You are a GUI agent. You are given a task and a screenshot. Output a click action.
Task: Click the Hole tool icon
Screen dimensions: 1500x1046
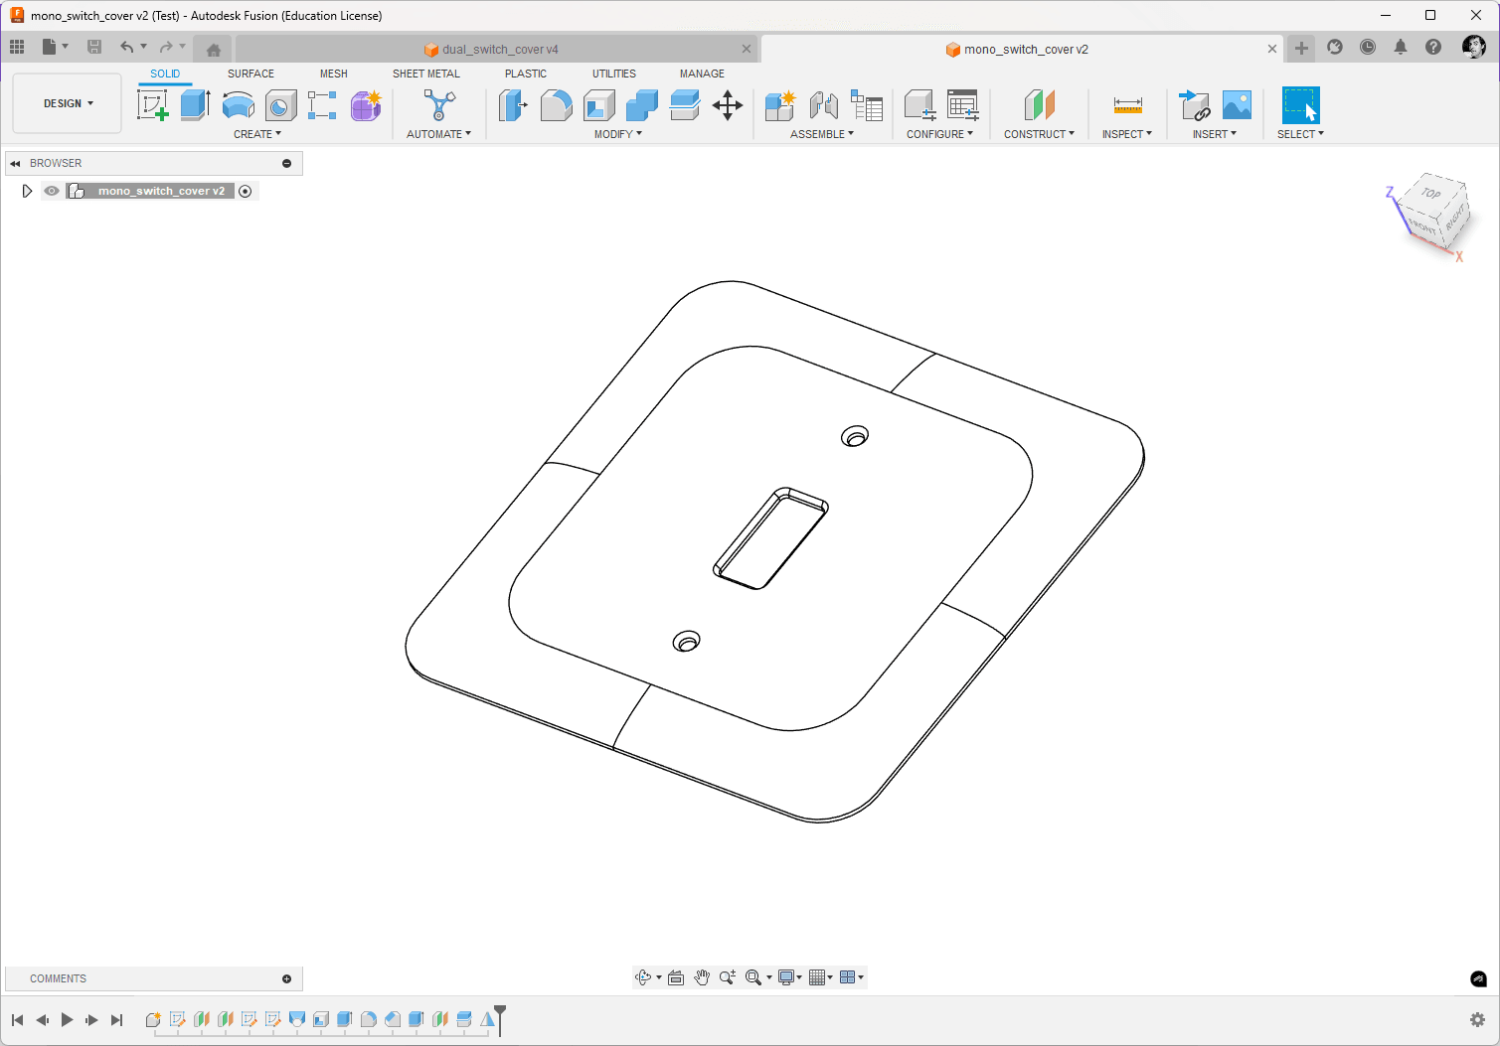(280, 105)
